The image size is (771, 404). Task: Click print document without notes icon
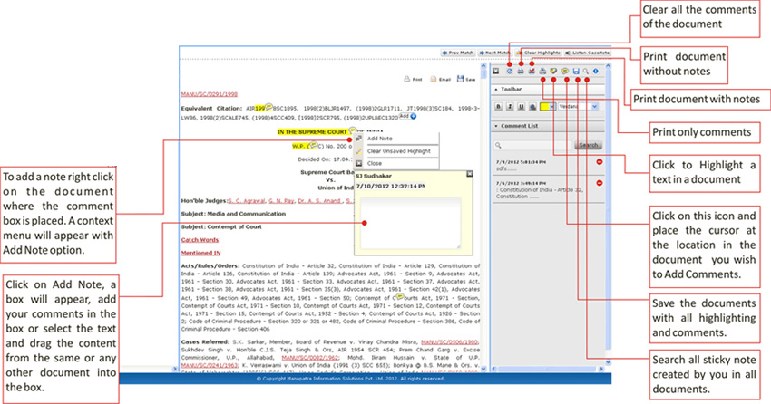click(521, 72)
